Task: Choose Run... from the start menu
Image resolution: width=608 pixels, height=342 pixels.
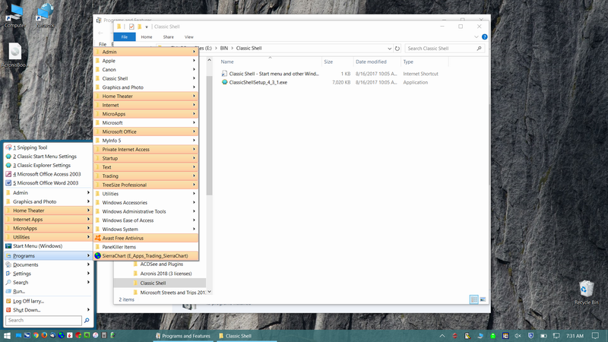Action: pos(49,292)
